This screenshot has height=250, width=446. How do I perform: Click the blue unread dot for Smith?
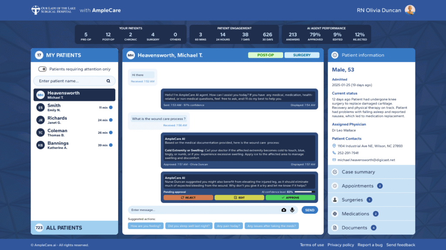point(111,107)
